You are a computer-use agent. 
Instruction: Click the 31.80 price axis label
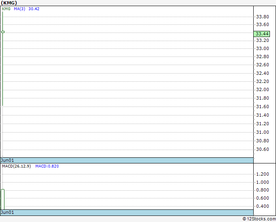point(263,98)
